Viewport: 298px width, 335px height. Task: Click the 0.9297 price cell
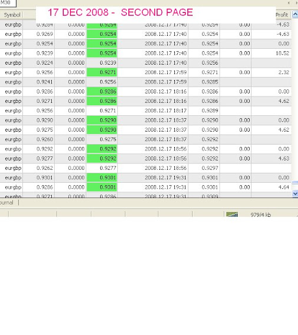coord(210,168)
